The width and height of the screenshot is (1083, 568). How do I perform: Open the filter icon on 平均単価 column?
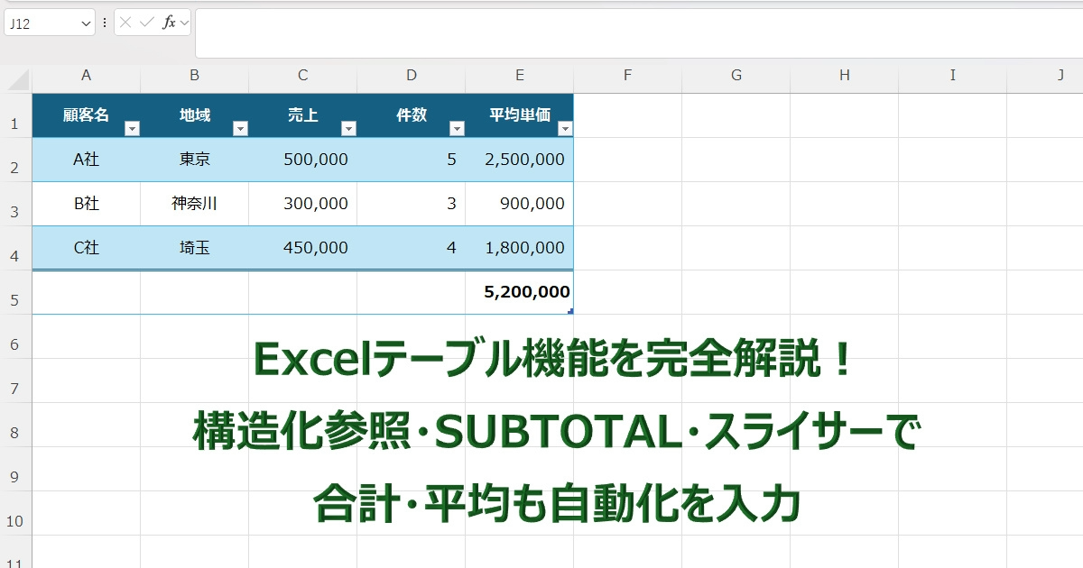pyautogui.click(x=565, y=128)
